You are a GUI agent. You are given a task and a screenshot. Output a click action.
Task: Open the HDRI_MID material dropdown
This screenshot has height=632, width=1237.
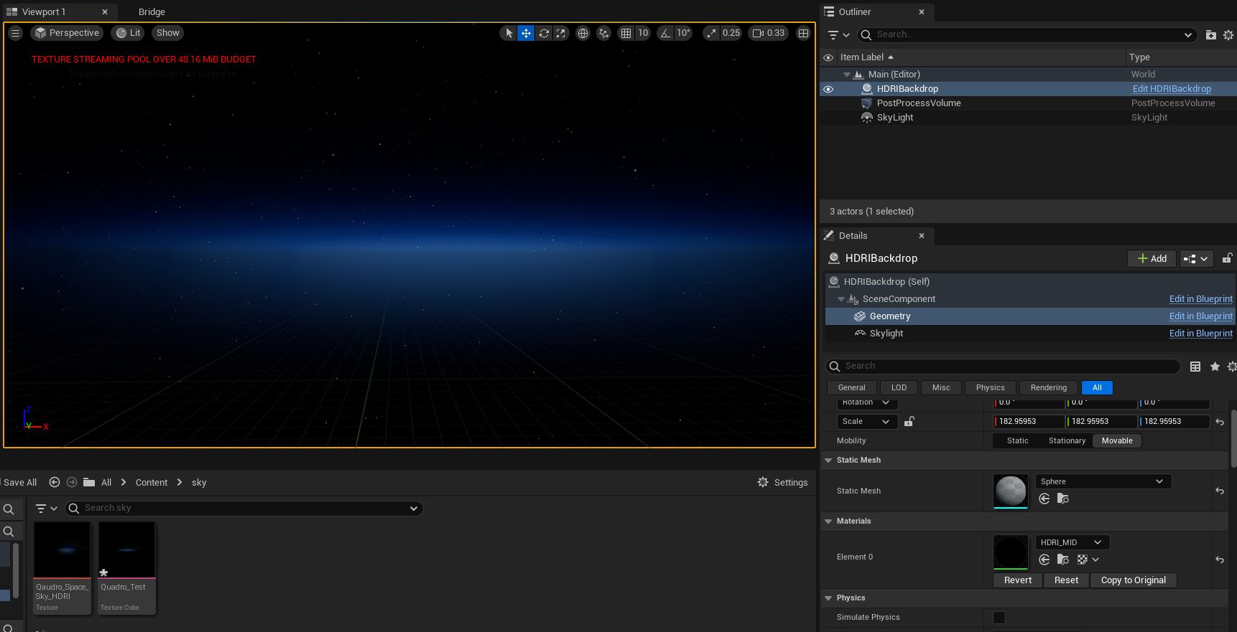(x=1071, y=542)
